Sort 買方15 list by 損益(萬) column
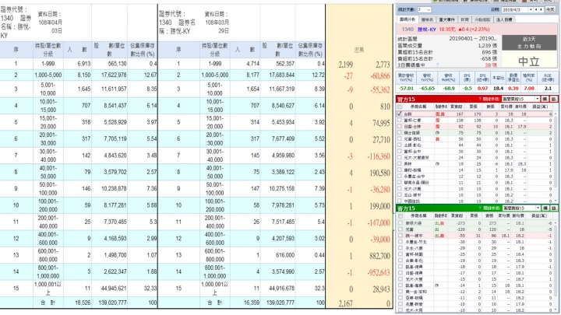 tap(539, 107)
